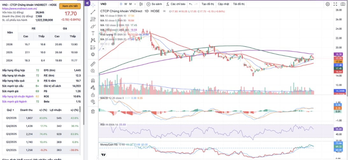Image resolution: width=349 pixels, height=160 pixels.
Task: Select the ruler measure tool
Action: tap(93, 64)
